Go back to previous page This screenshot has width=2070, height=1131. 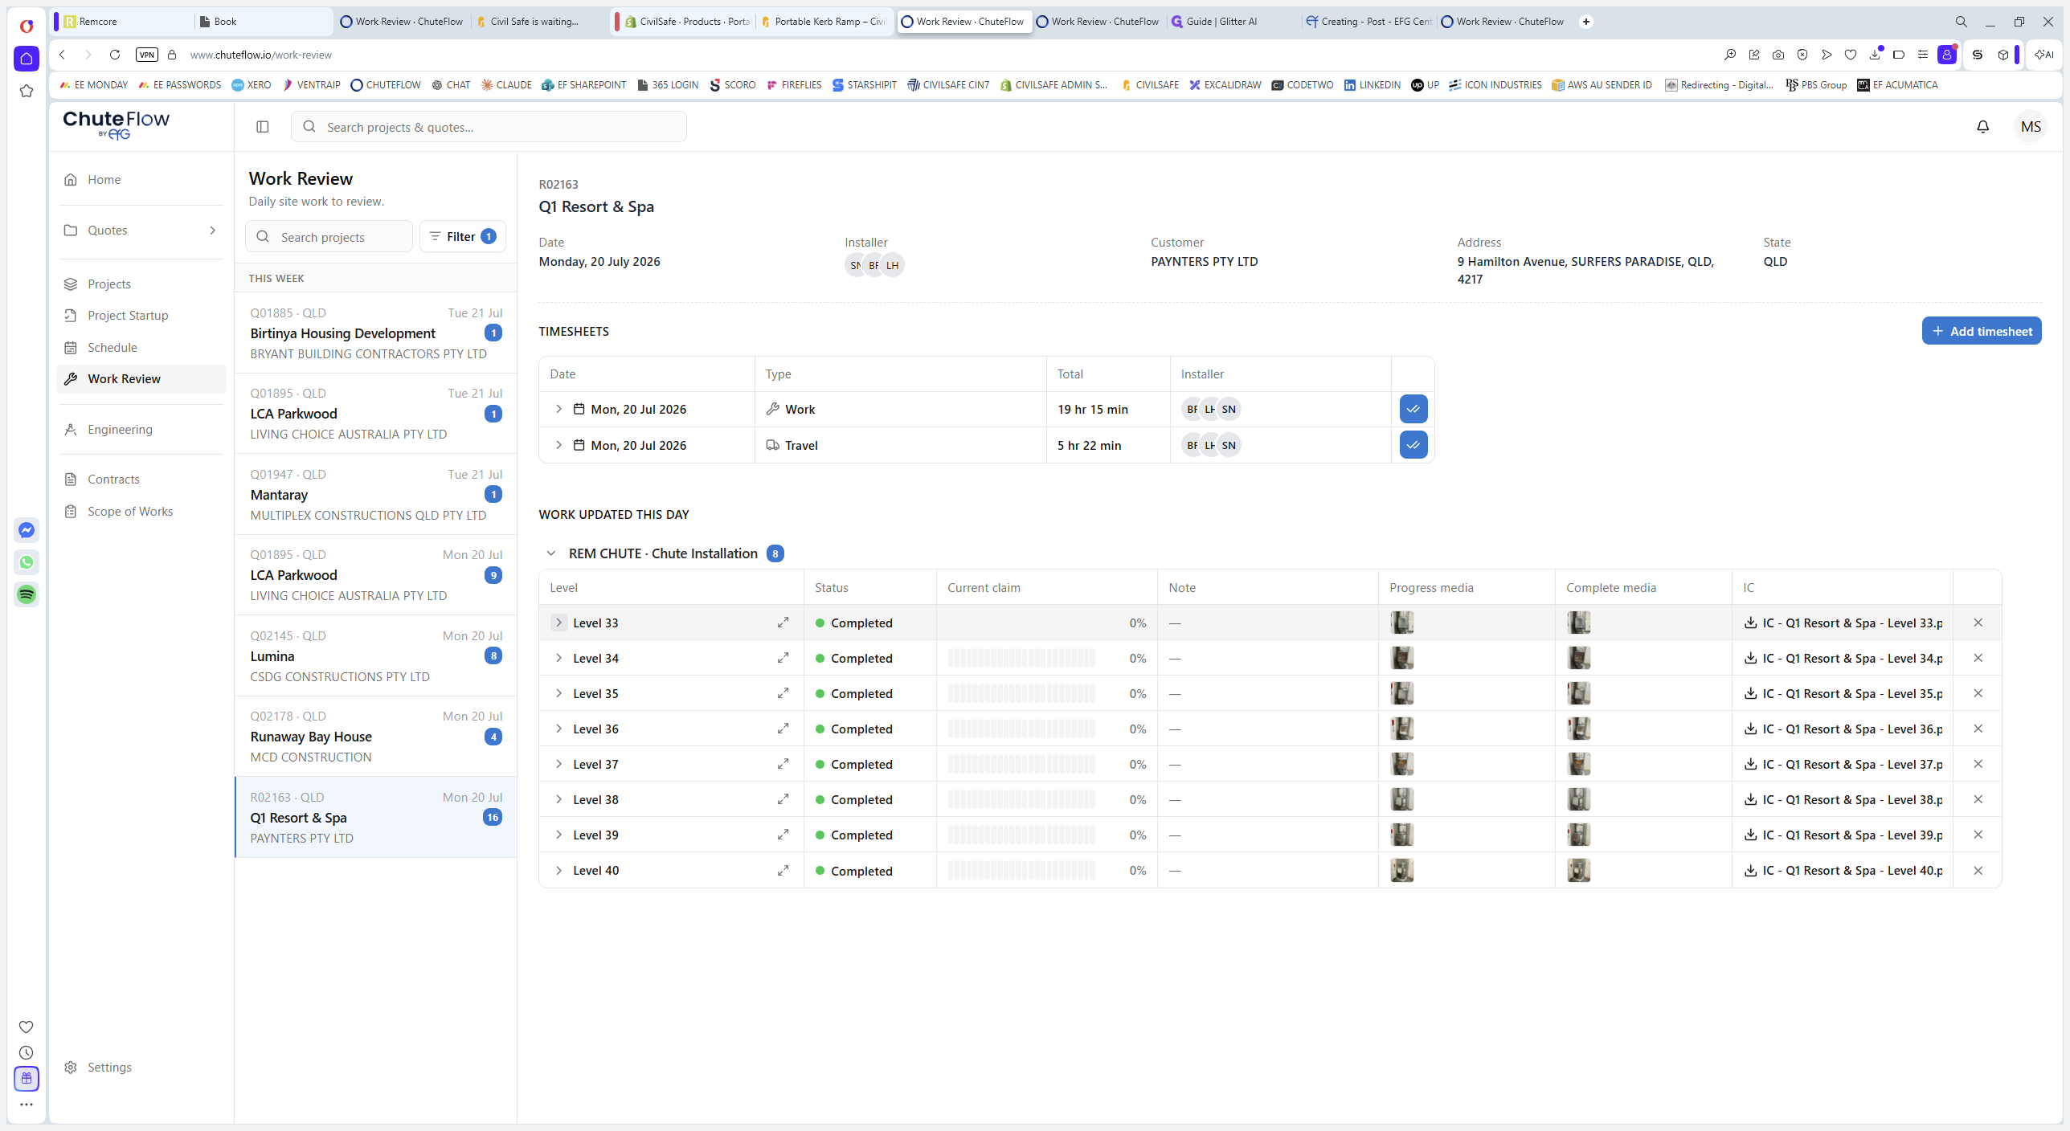pos(62,55)
